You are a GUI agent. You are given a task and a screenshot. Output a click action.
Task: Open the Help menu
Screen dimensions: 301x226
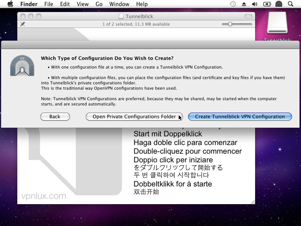tap(142, 4)
